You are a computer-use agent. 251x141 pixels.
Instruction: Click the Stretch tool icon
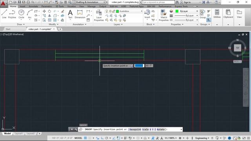(44, 20)
